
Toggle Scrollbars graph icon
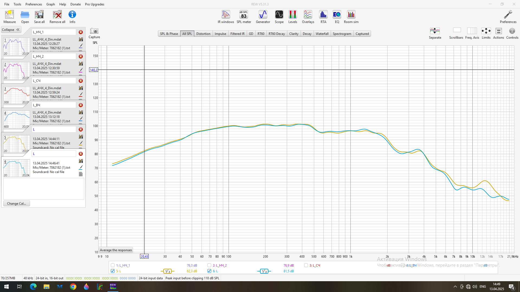[456, 33]
